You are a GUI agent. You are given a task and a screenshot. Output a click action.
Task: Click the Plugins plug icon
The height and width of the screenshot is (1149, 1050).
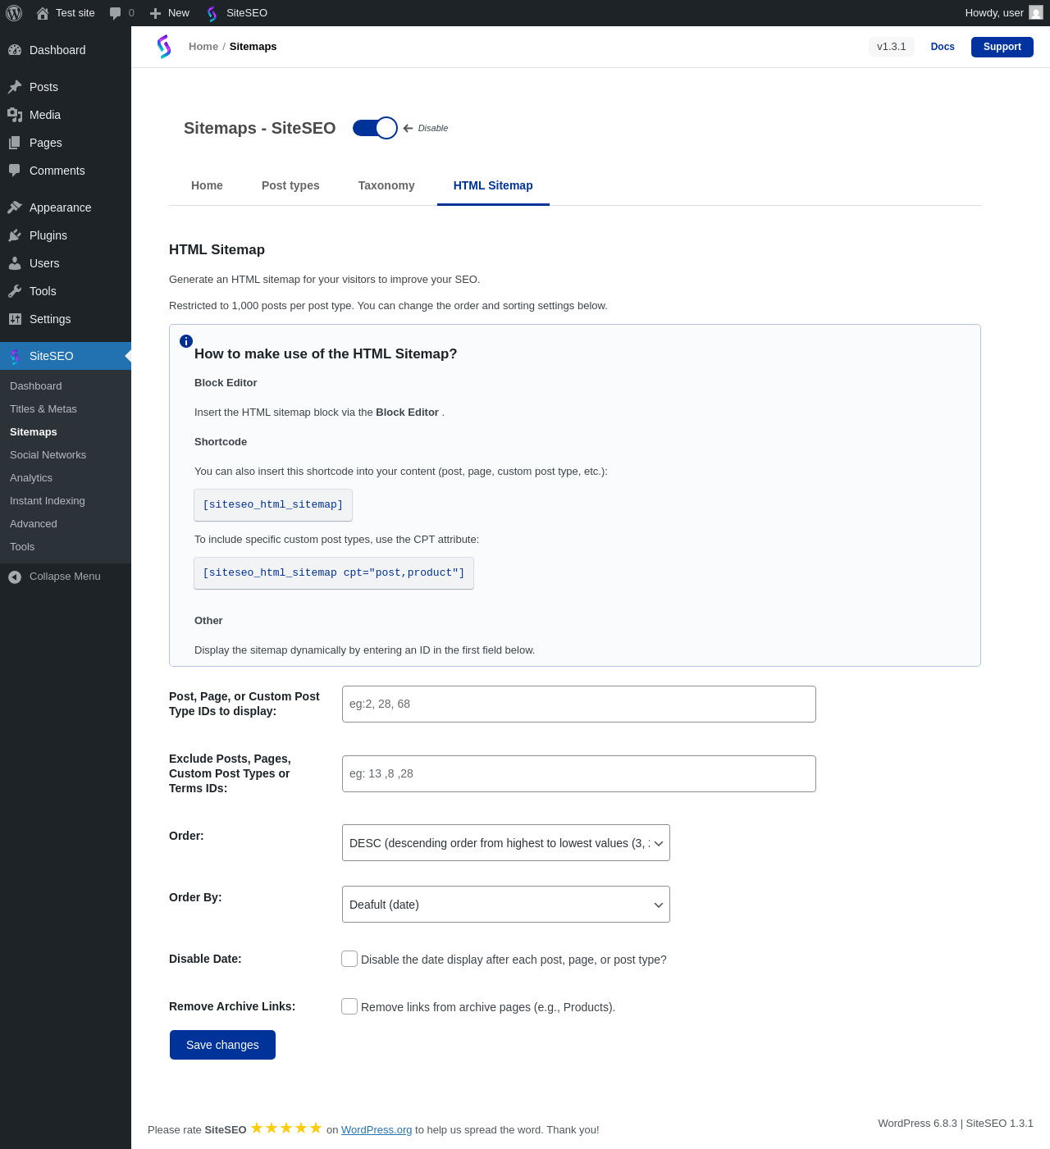click(15, 235)
